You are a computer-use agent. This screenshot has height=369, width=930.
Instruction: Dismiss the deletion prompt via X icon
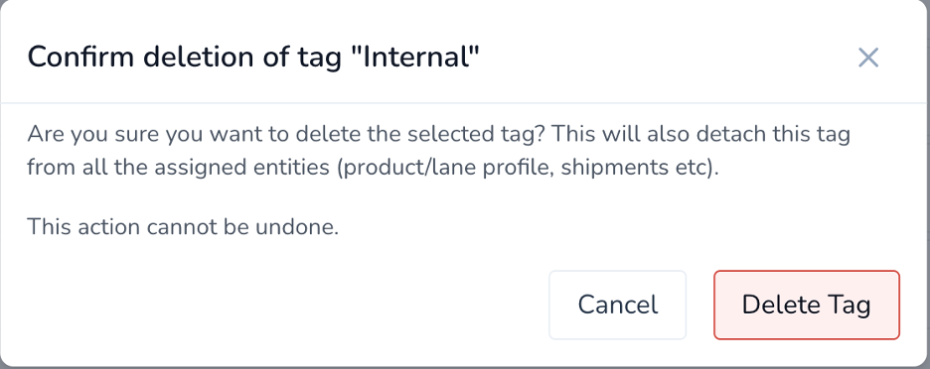867,58
